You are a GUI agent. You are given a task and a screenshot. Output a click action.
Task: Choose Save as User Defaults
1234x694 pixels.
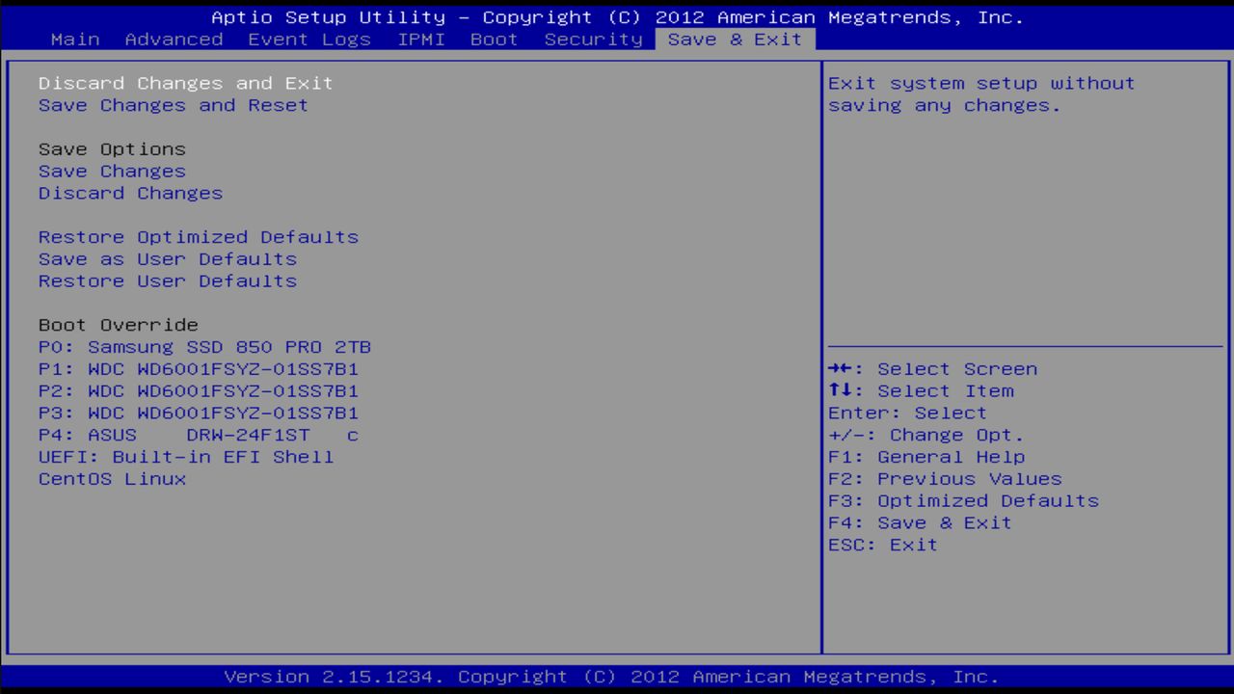point(168,259)
